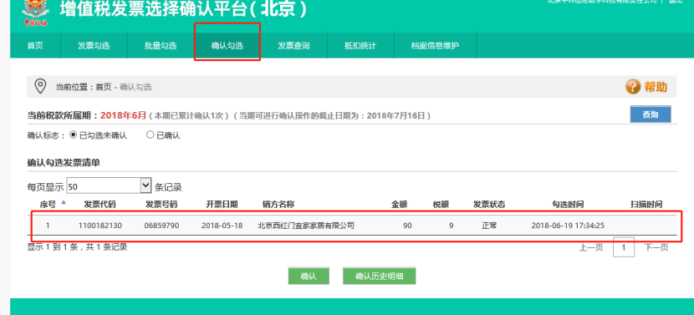Click amount 90 cell
The height and width of the screenshot is (315, 694).
pyautogui.click(x=407, y=226)
